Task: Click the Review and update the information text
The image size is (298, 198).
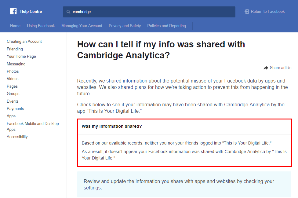Action: [179, 185]
